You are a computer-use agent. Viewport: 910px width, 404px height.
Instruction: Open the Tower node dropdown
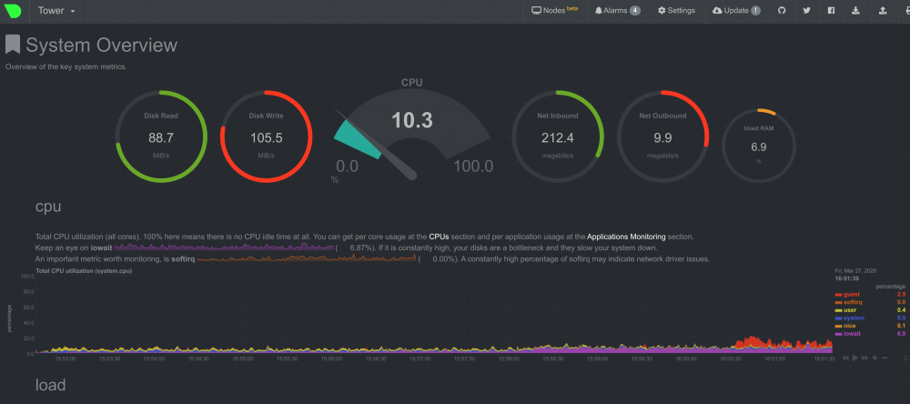coord(56,10)
